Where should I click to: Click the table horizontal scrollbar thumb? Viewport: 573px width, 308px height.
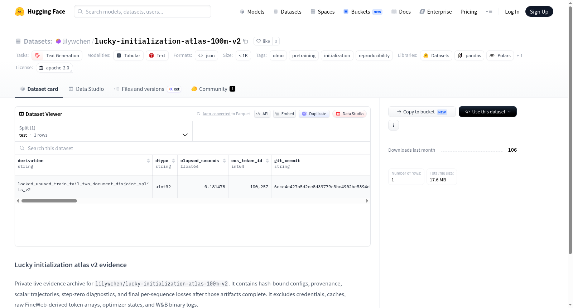[49, 201]
